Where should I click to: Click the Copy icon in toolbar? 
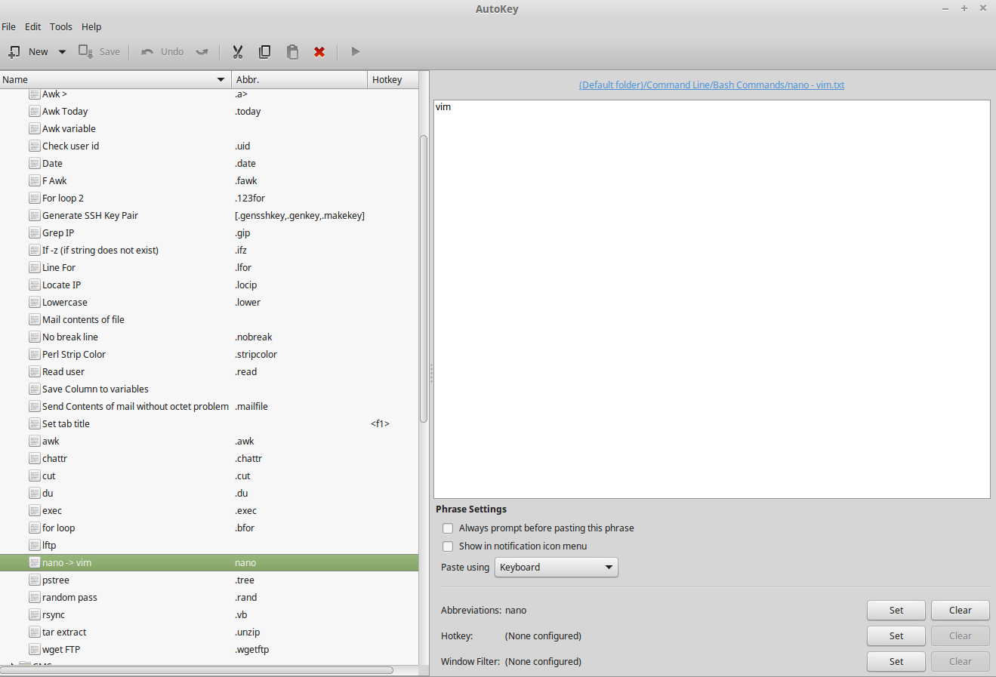click(265, 52)
